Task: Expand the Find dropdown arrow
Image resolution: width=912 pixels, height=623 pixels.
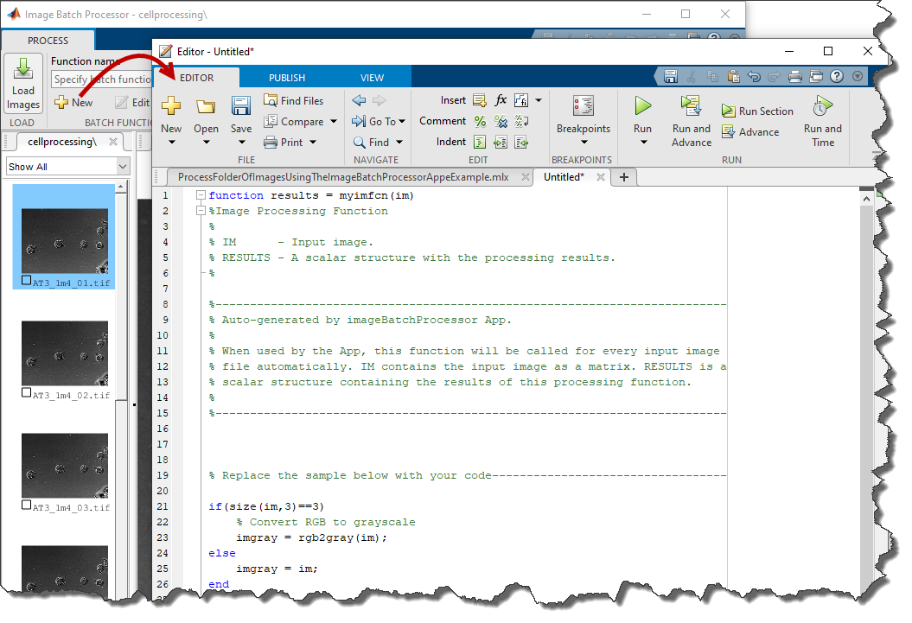Action: pyautogui.click(x=399, y=143)
